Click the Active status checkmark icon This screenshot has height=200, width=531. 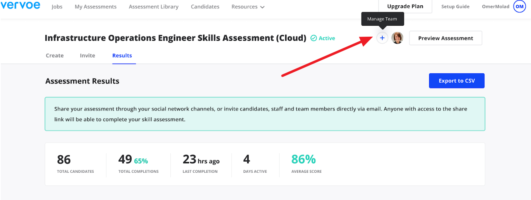(314, 38)
